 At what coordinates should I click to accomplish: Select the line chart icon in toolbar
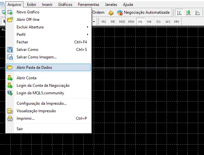pyautogui.click(x=197, y=13)
